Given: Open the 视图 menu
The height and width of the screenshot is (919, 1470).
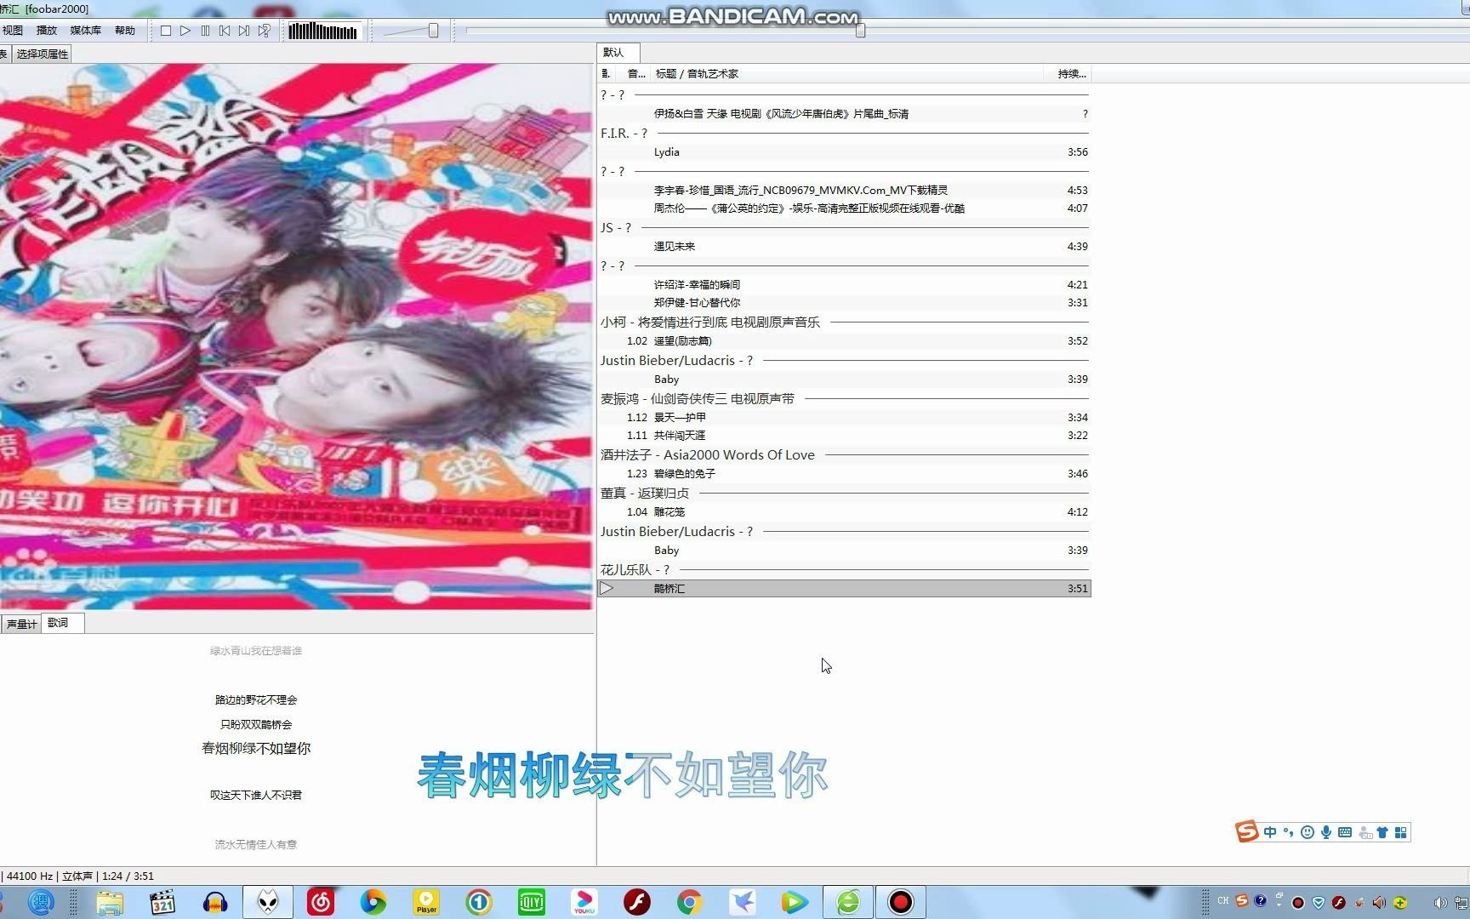Looking at the screenshot, I should coord(13,31).
